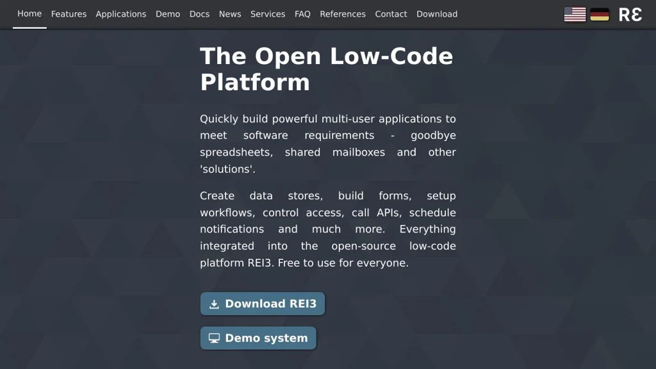Navigate to Services
Screen dimensions: 656x369
point(268,14)
